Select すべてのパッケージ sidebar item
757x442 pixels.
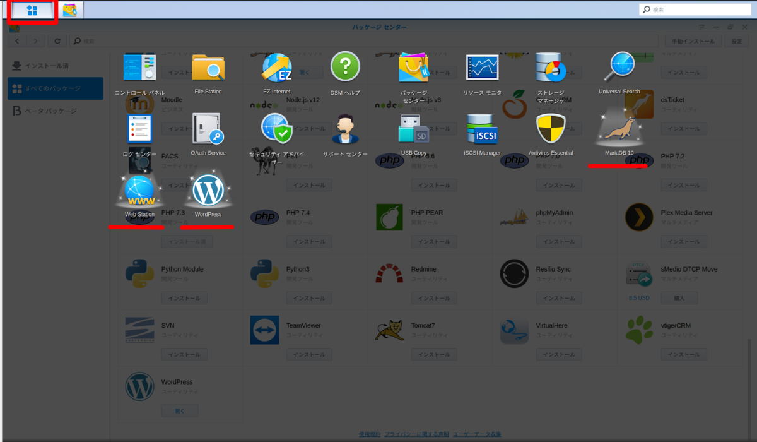[56, 88]
